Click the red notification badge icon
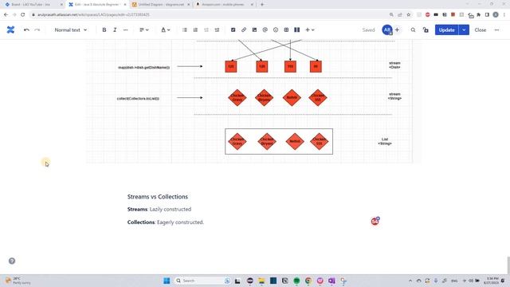 pos(375,222)
